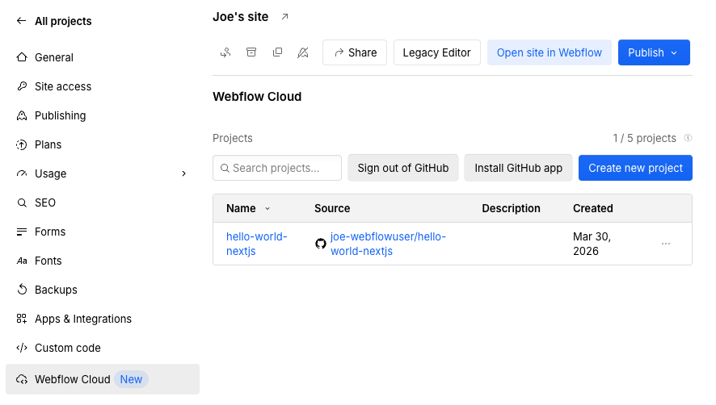The width and height of the screenshot is (716, 405).
Task: Open the hello-world-nextjs project link
Action: pyautogui.click(x=257, y=244)
